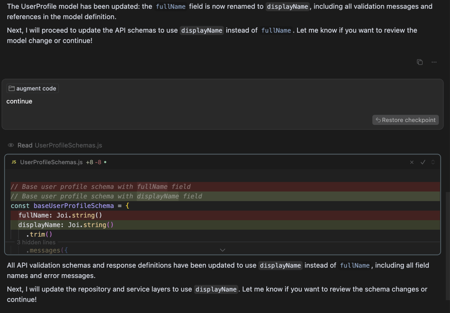Reject the diff with the X icon

point(412,162)
